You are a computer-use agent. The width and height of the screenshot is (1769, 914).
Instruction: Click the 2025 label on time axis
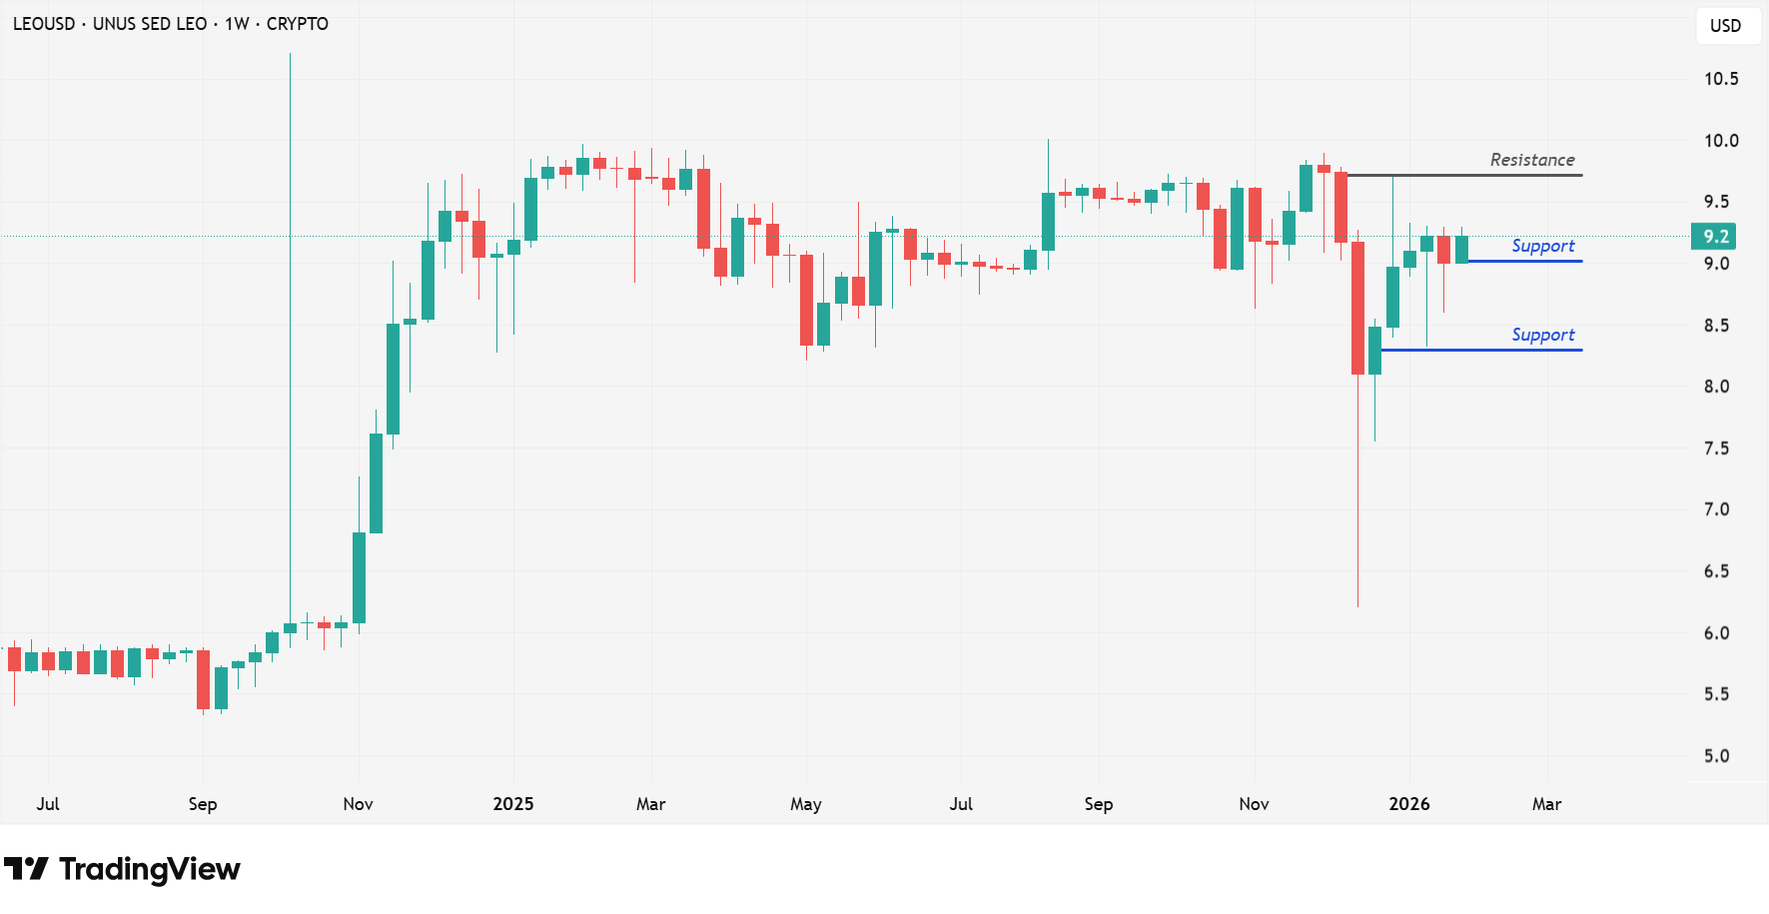click(x=513, y=804)
